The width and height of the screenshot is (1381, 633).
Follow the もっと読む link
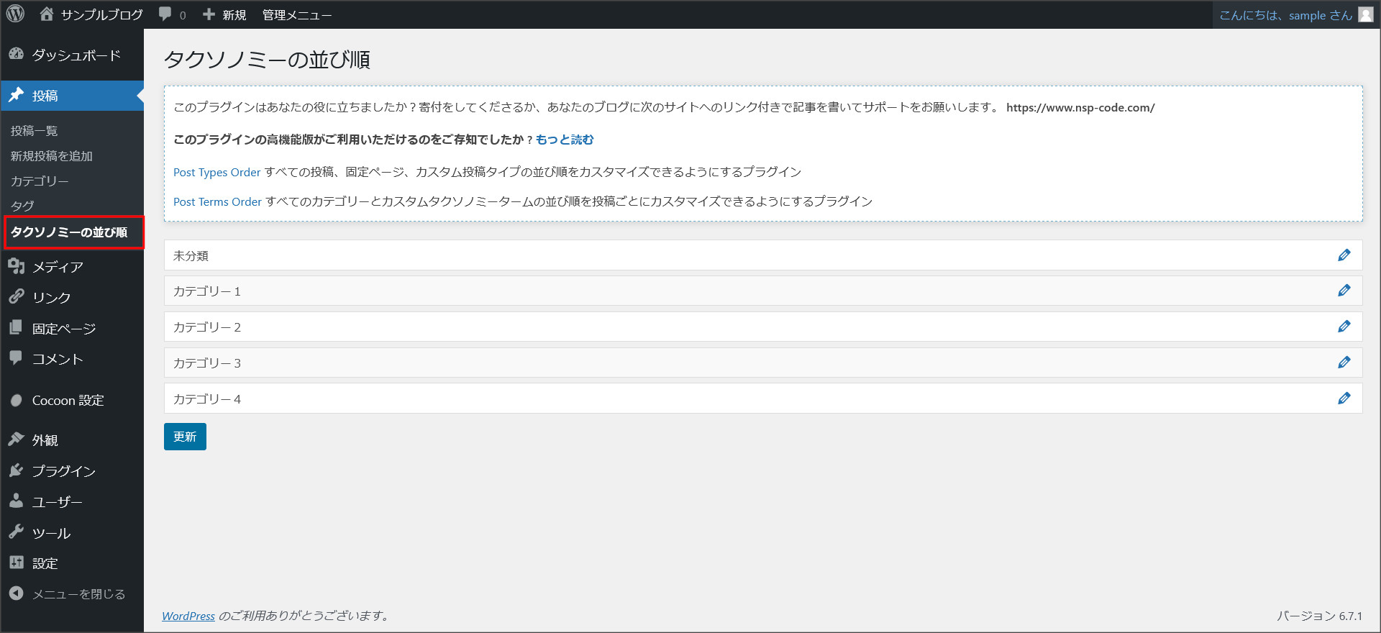coord(565,140)
